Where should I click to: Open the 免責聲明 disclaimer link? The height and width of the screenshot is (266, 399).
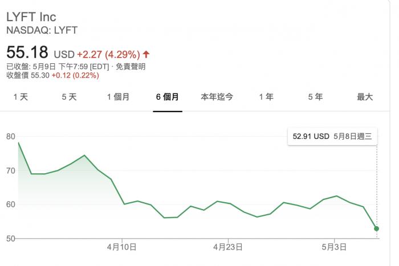pyautogui.click(x=131, y=67)
